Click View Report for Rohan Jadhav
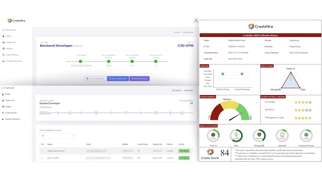This screenshot has height=181, width=322. 184,158
